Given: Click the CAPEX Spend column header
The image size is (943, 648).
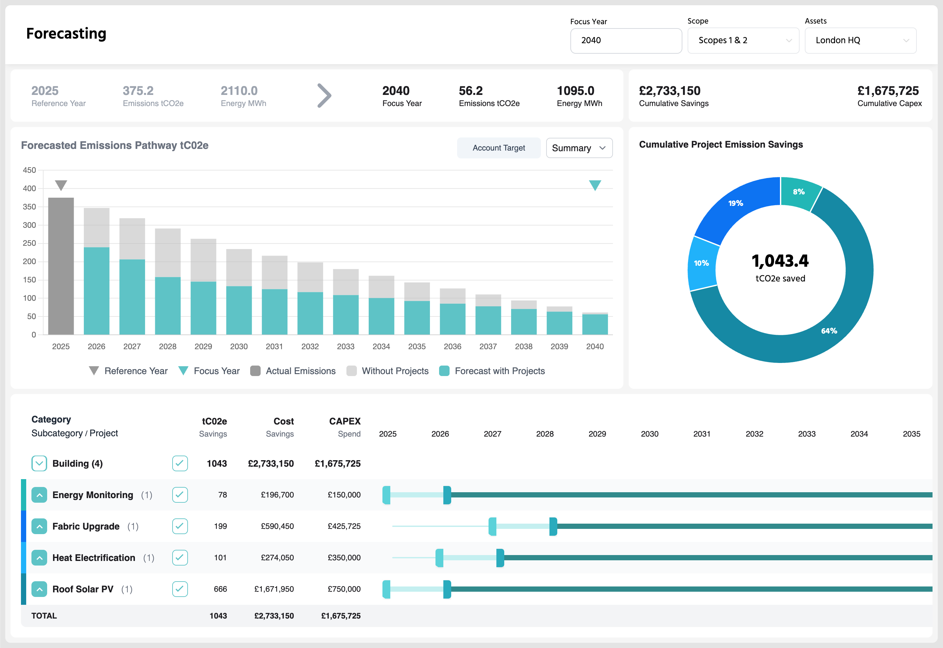Looking at the screenshot, I should point(345,427).
